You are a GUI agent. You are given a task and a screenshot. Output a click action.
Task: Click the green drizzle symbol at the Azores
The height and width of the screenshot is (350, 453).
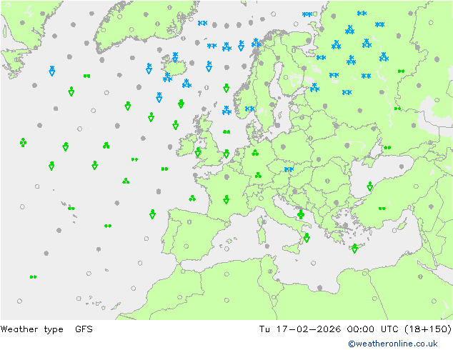point(71,208)
